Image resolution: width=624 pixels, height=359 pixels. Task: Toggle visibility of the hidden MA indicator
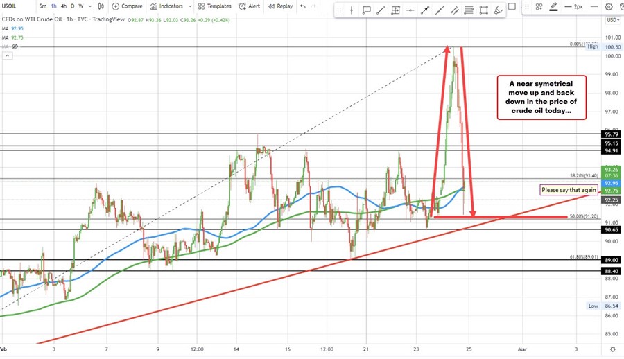[x=15, y=46]
